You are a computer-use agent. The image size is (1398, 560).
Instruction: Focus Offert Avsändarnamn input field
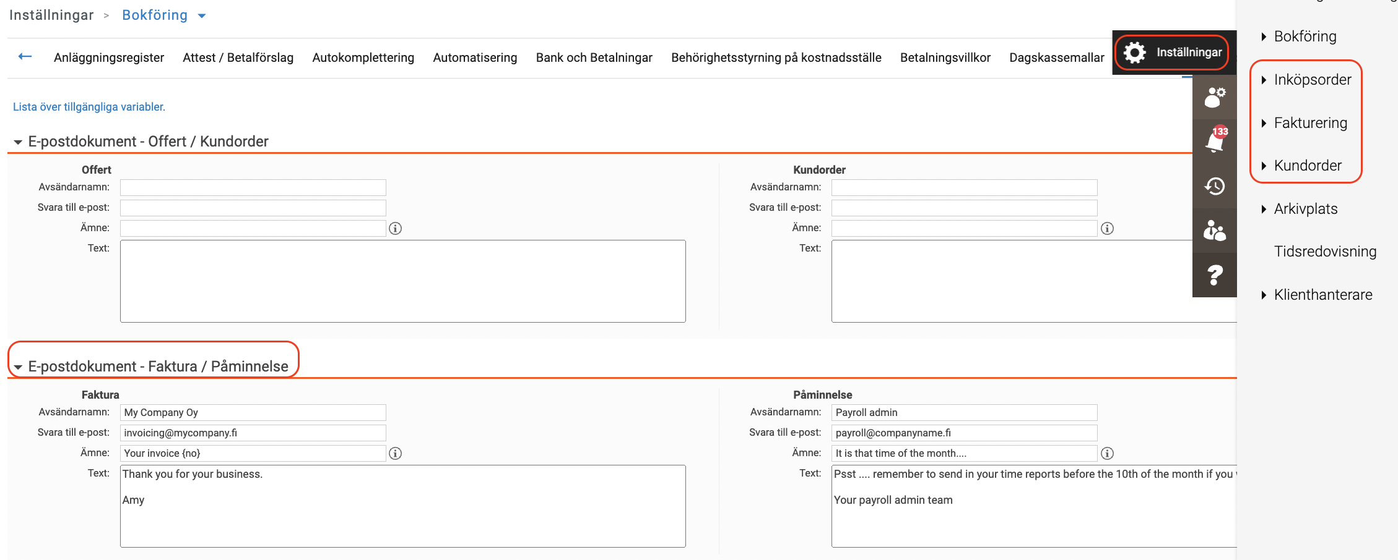pos(253,187)
